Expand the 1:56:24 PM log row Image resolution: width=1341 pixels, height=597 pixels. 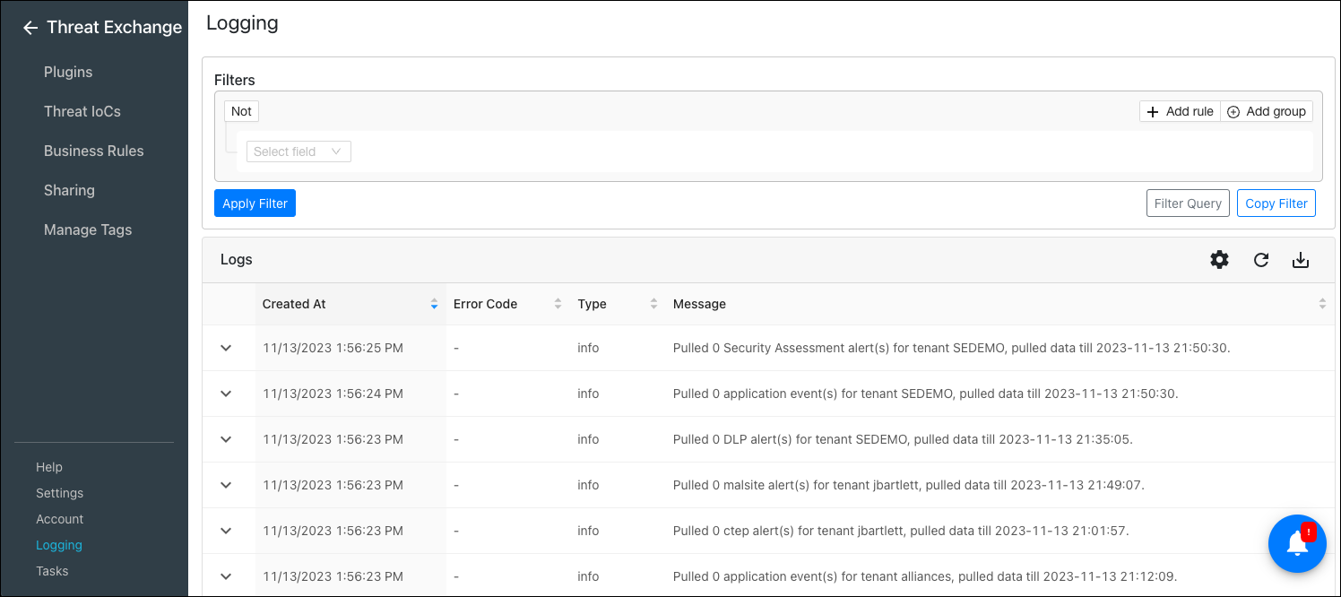(x=226, y=394)
